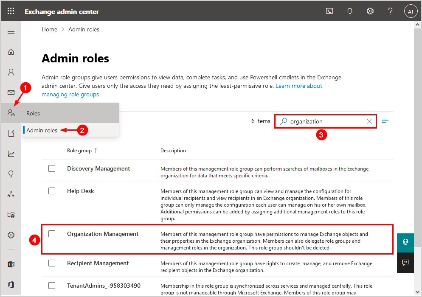Go to Home breadcrumb
Viewport: 422px width, 297px height.
click(50, 29)
